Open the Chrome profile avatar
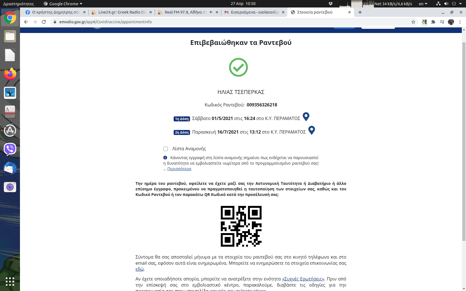The image size is (466, 291). (451, 22)
